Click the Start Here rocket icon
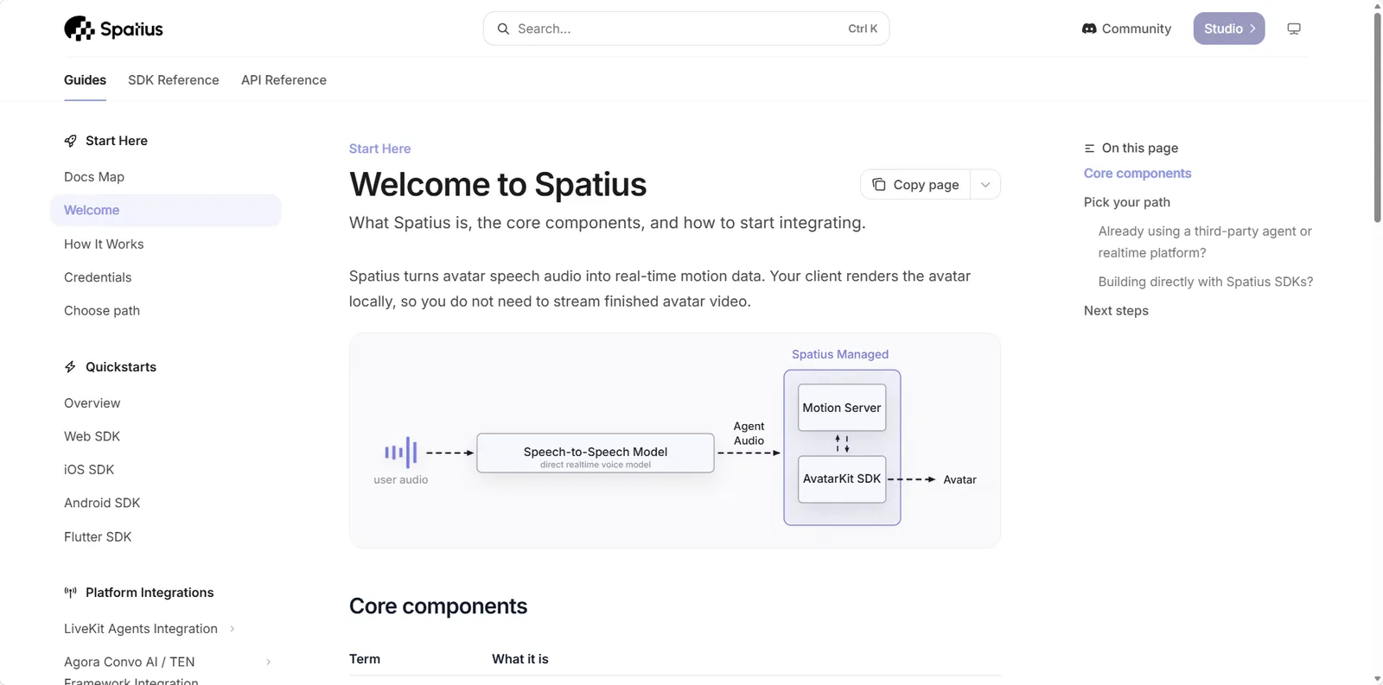The image size is (1383, 685). coord(71,141)
